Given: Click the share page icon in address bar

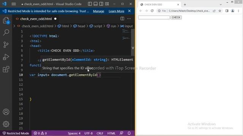Looking at the screenshot, I should pos(214,11).
